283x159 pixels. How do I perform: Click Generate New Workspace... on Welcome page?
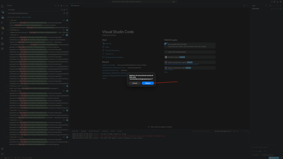tap(115, 57)
